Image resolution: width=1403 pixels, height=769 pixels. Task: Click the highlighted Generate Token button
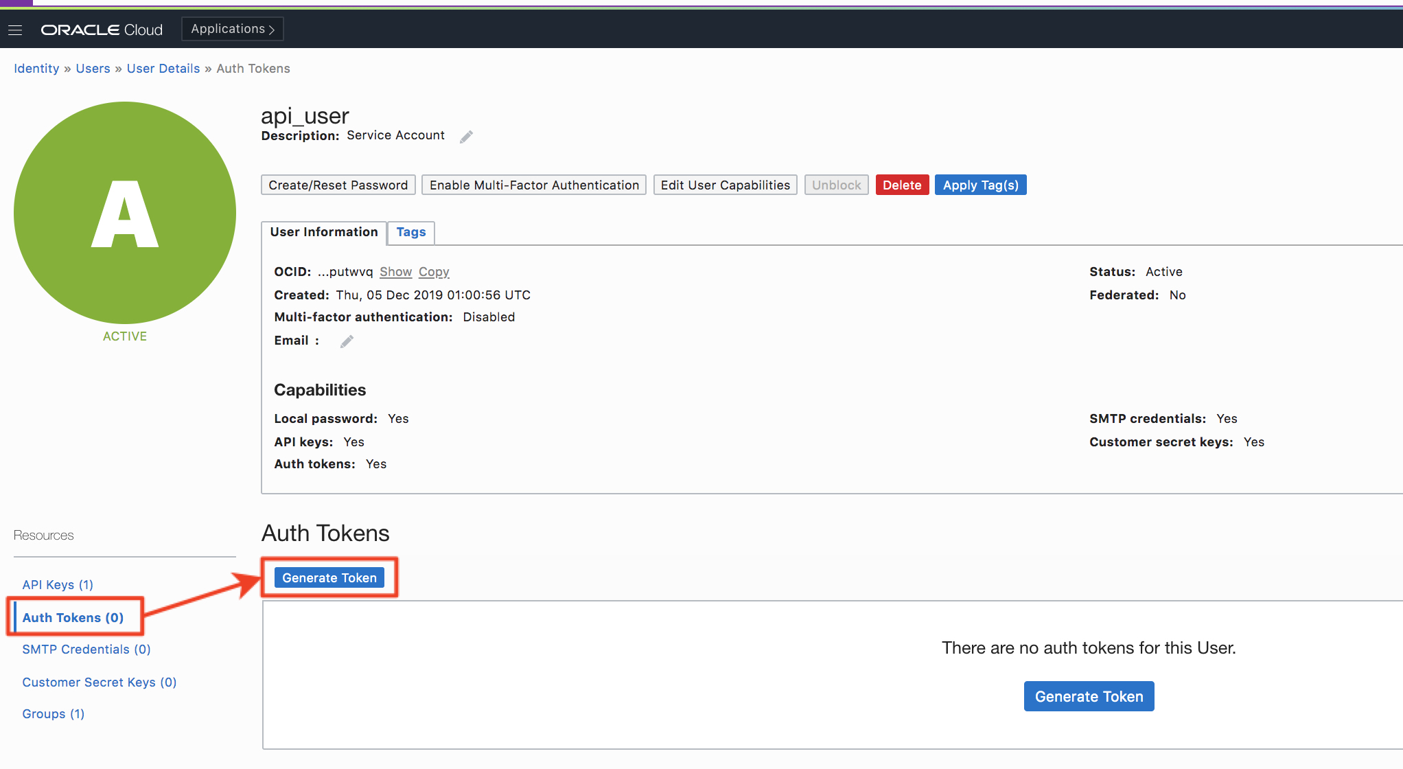(x=329, y=577)
